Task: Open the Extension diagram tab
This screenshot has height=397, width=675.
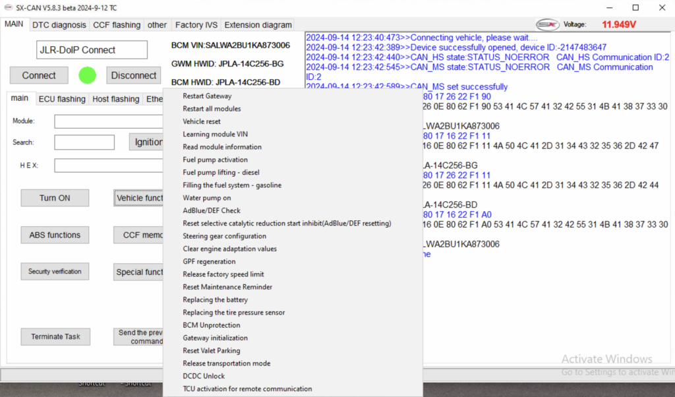Action: [x=258, y=25]
